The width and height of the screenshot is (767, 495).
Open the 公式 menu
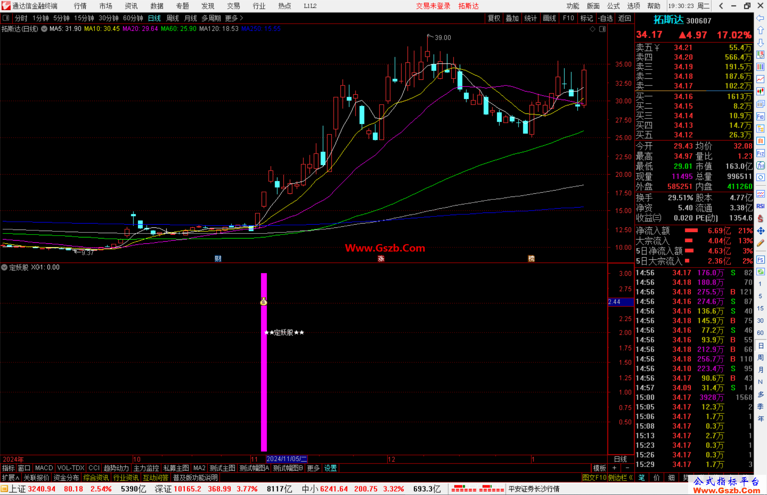(613, 6)
